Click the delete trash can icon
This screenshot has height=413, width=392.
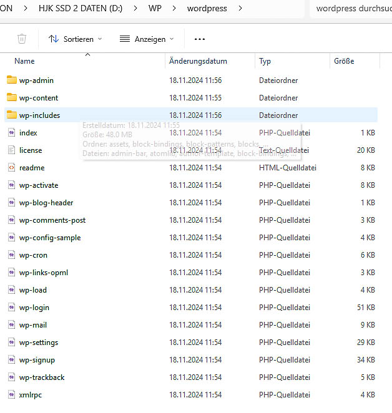(x=22, y=39)
